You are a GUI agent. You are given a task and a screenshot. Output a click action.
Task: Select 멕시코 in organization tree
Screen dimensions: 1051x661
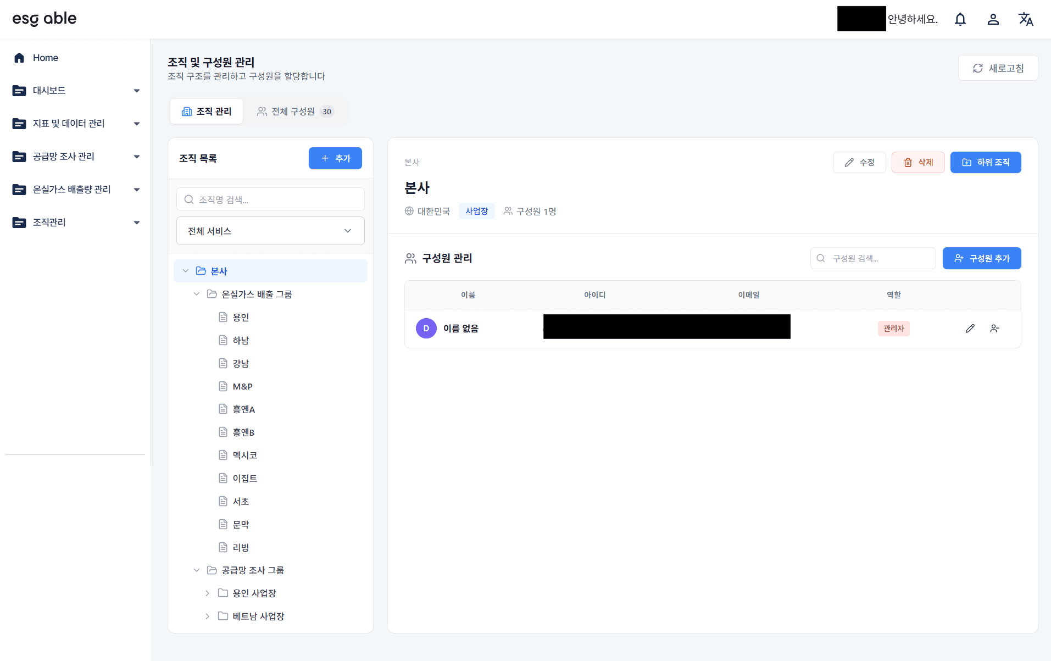coord(270,456)
